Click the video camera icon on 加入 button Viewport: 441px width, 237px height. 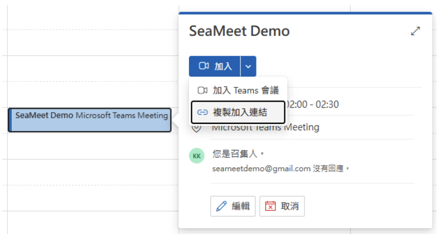(x=203, y=66)
